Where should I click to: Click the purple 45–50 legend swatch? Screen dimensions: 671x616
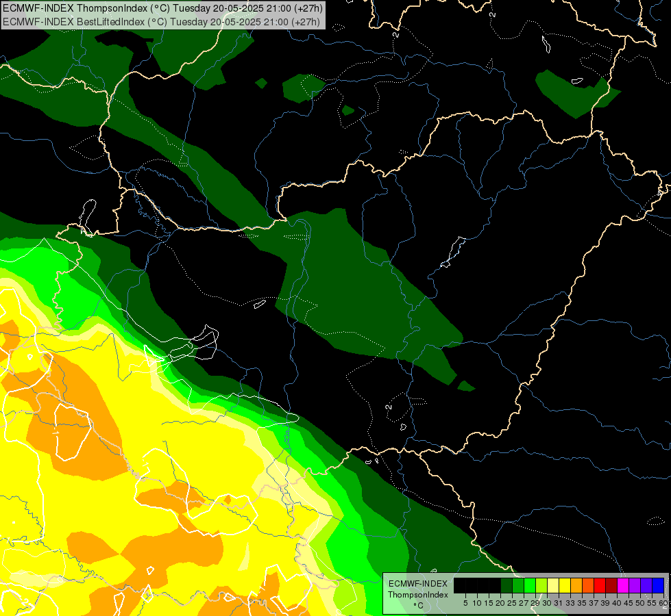(635, 585)
